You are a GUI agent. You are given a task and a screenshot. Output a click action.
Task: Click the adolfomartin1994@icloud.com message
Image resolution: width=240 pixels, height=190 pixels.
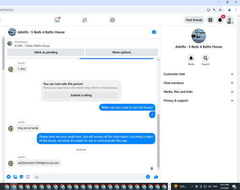(38, 163)
